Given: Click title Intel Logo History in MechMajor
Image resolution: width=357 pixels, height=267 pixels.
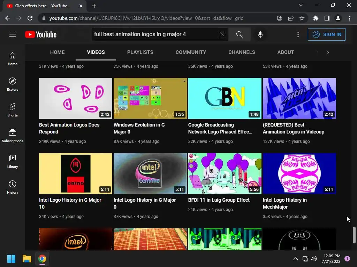Looking at the screenshot, I should click(284, 203).
